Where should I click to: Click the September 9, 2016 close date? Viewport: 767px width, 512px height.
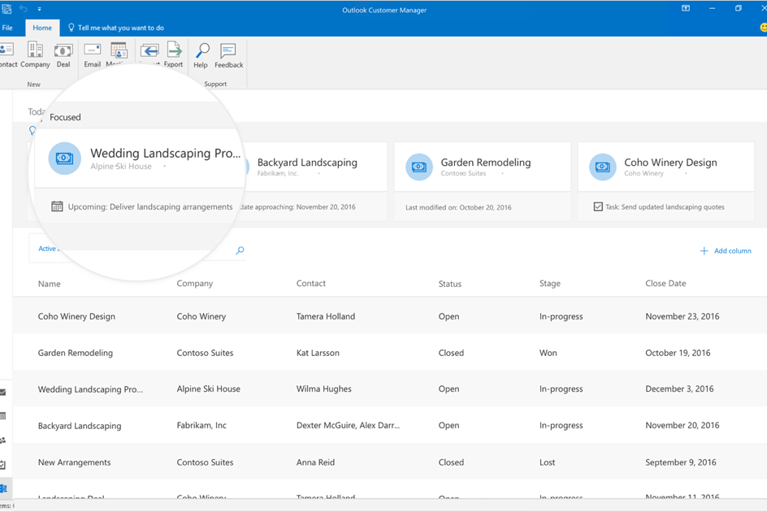point(680,462)
